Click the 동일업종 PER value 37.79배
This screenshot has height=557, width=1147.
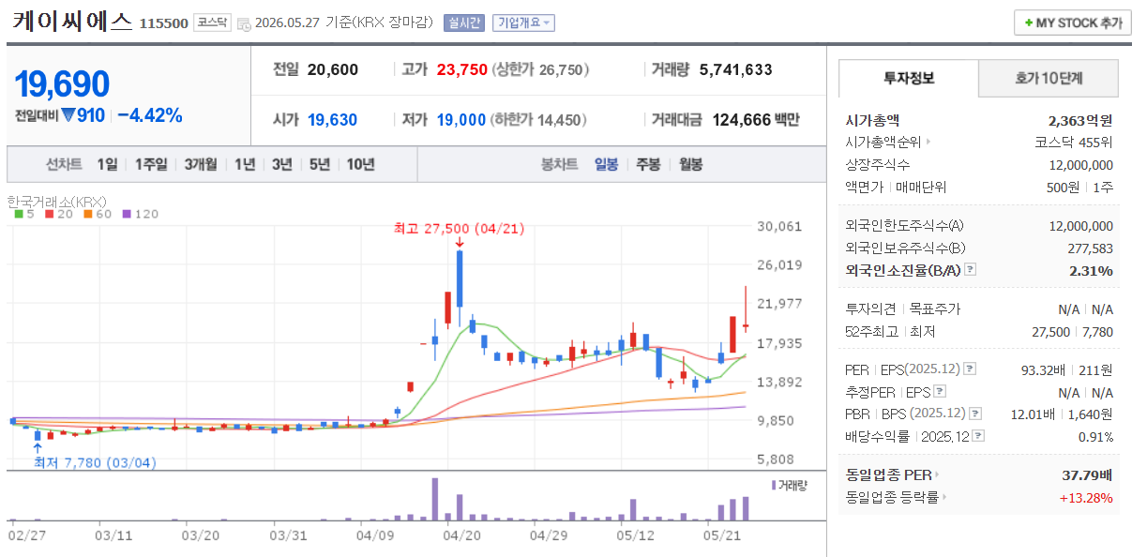pos(1086,475)
